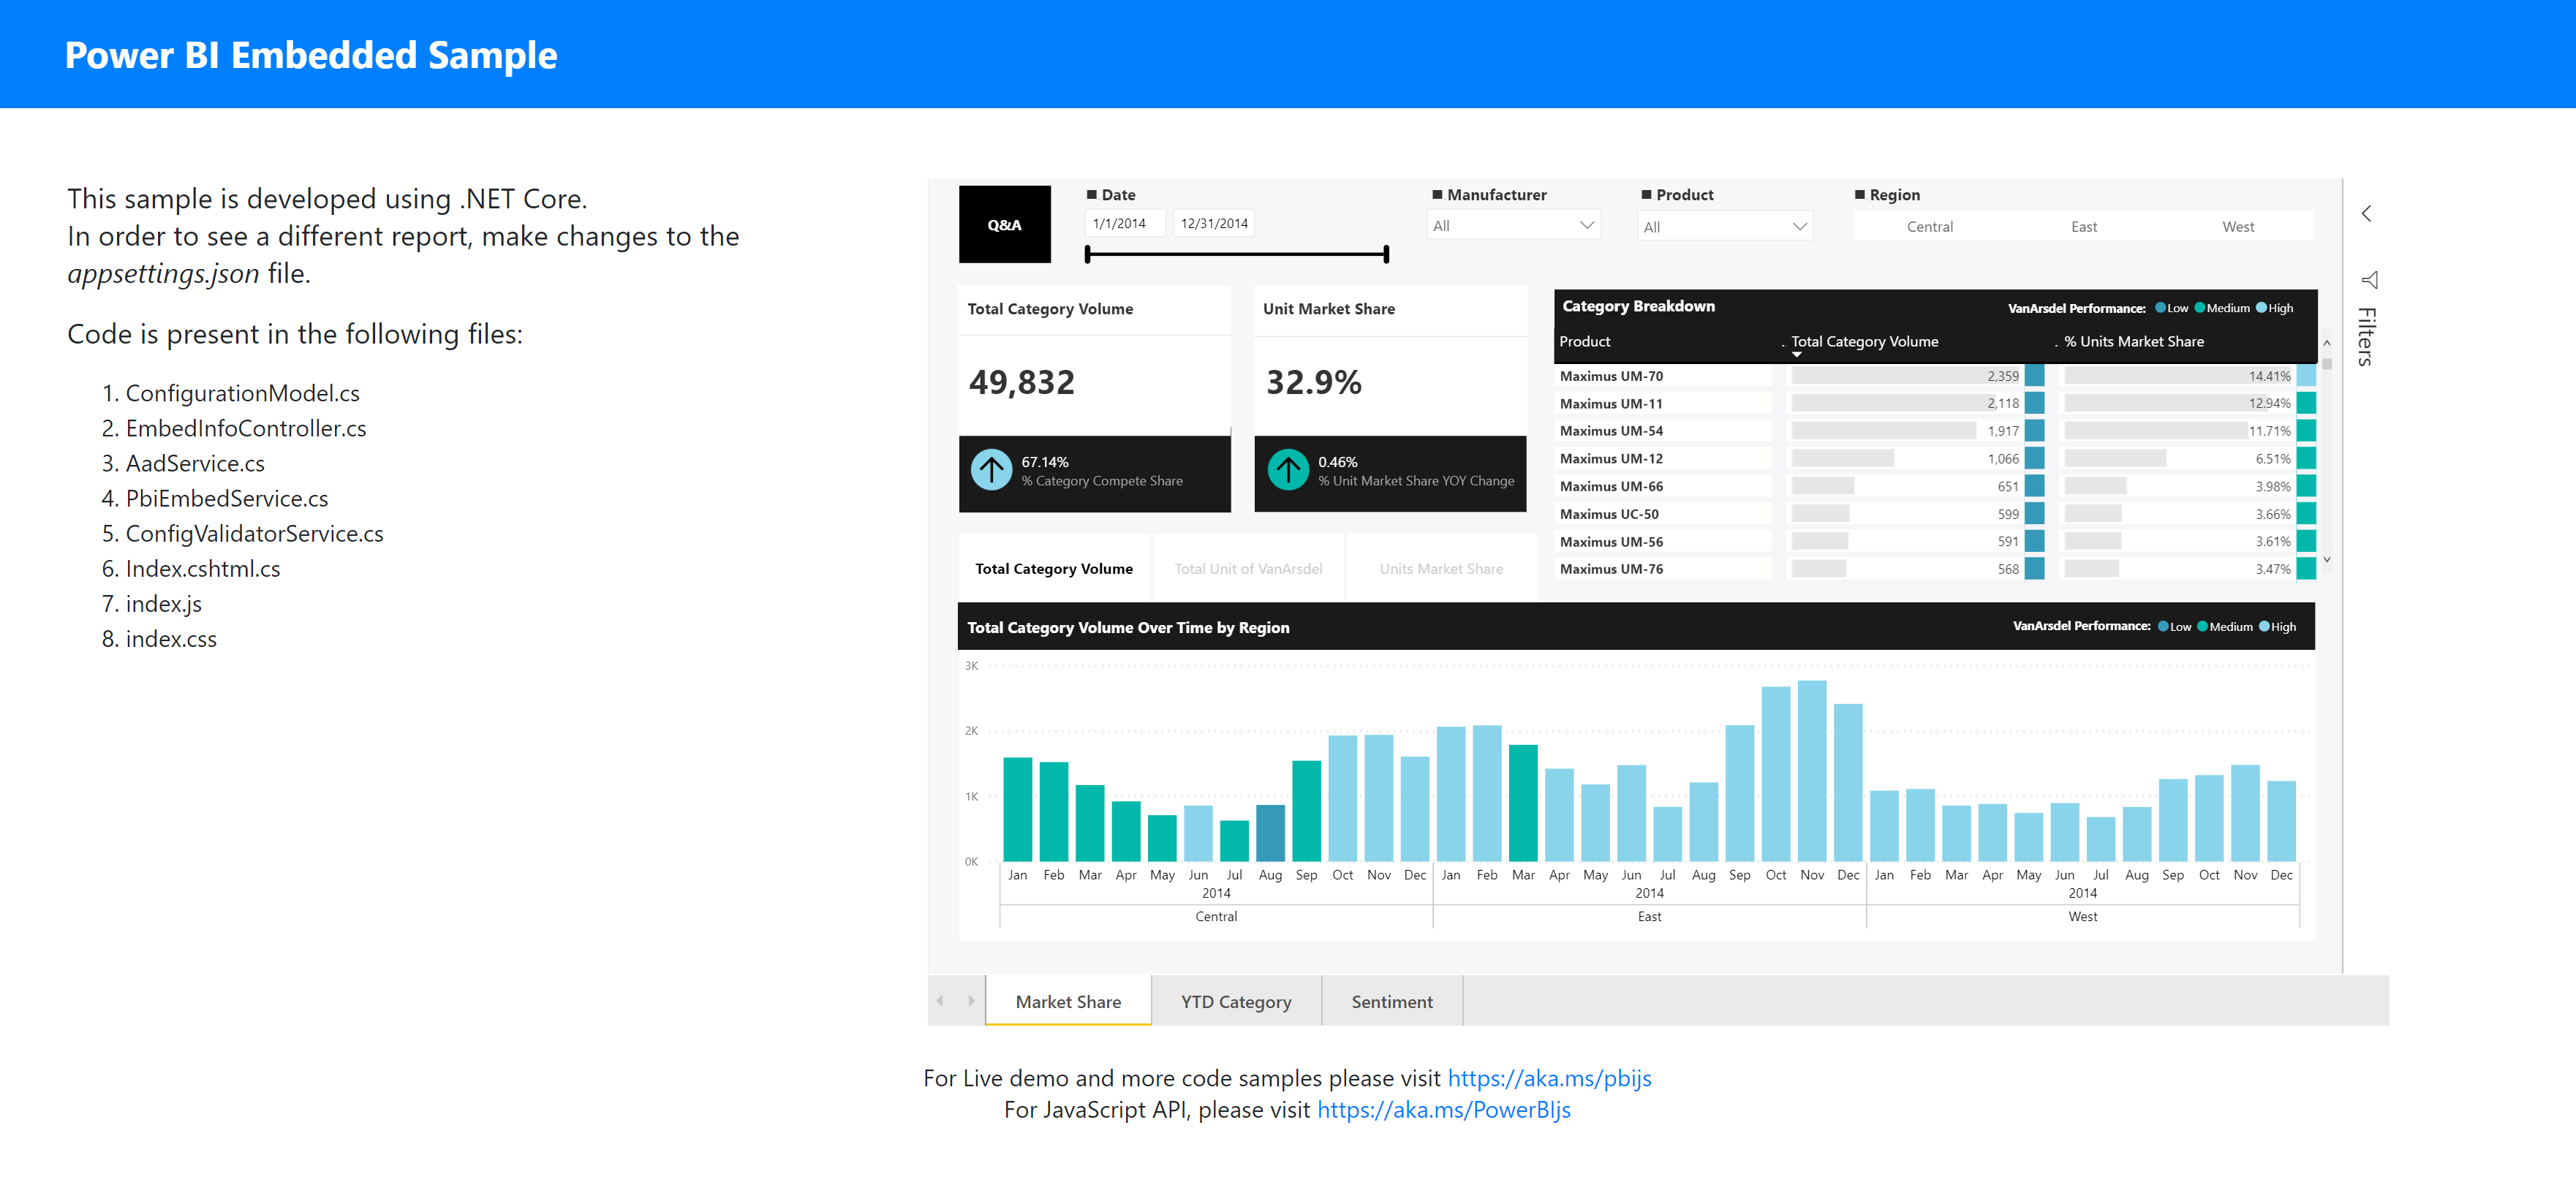This screenshot has height=1204, width=2576.
Task: Click the up-arrow indicator on the 0.46% card
Action: click(x=1288, y=469)
